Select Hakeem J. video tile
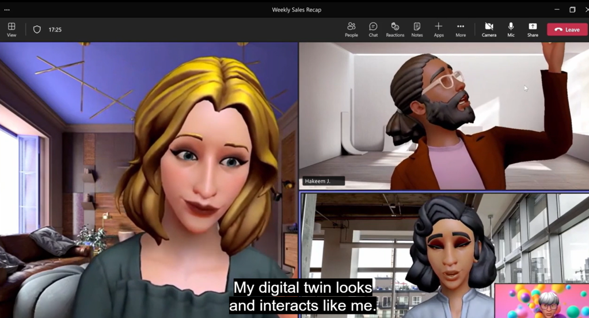589x318 pixels. tap(443, 115)
